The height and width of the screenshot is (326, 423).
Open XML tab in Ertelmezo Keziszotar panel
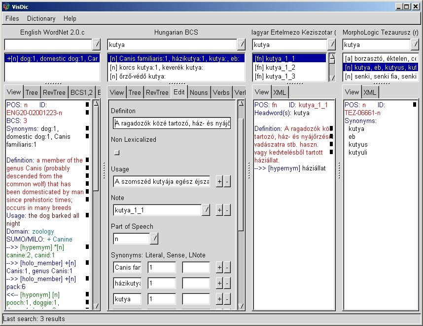pyautogui.click(x=280, y=92)
